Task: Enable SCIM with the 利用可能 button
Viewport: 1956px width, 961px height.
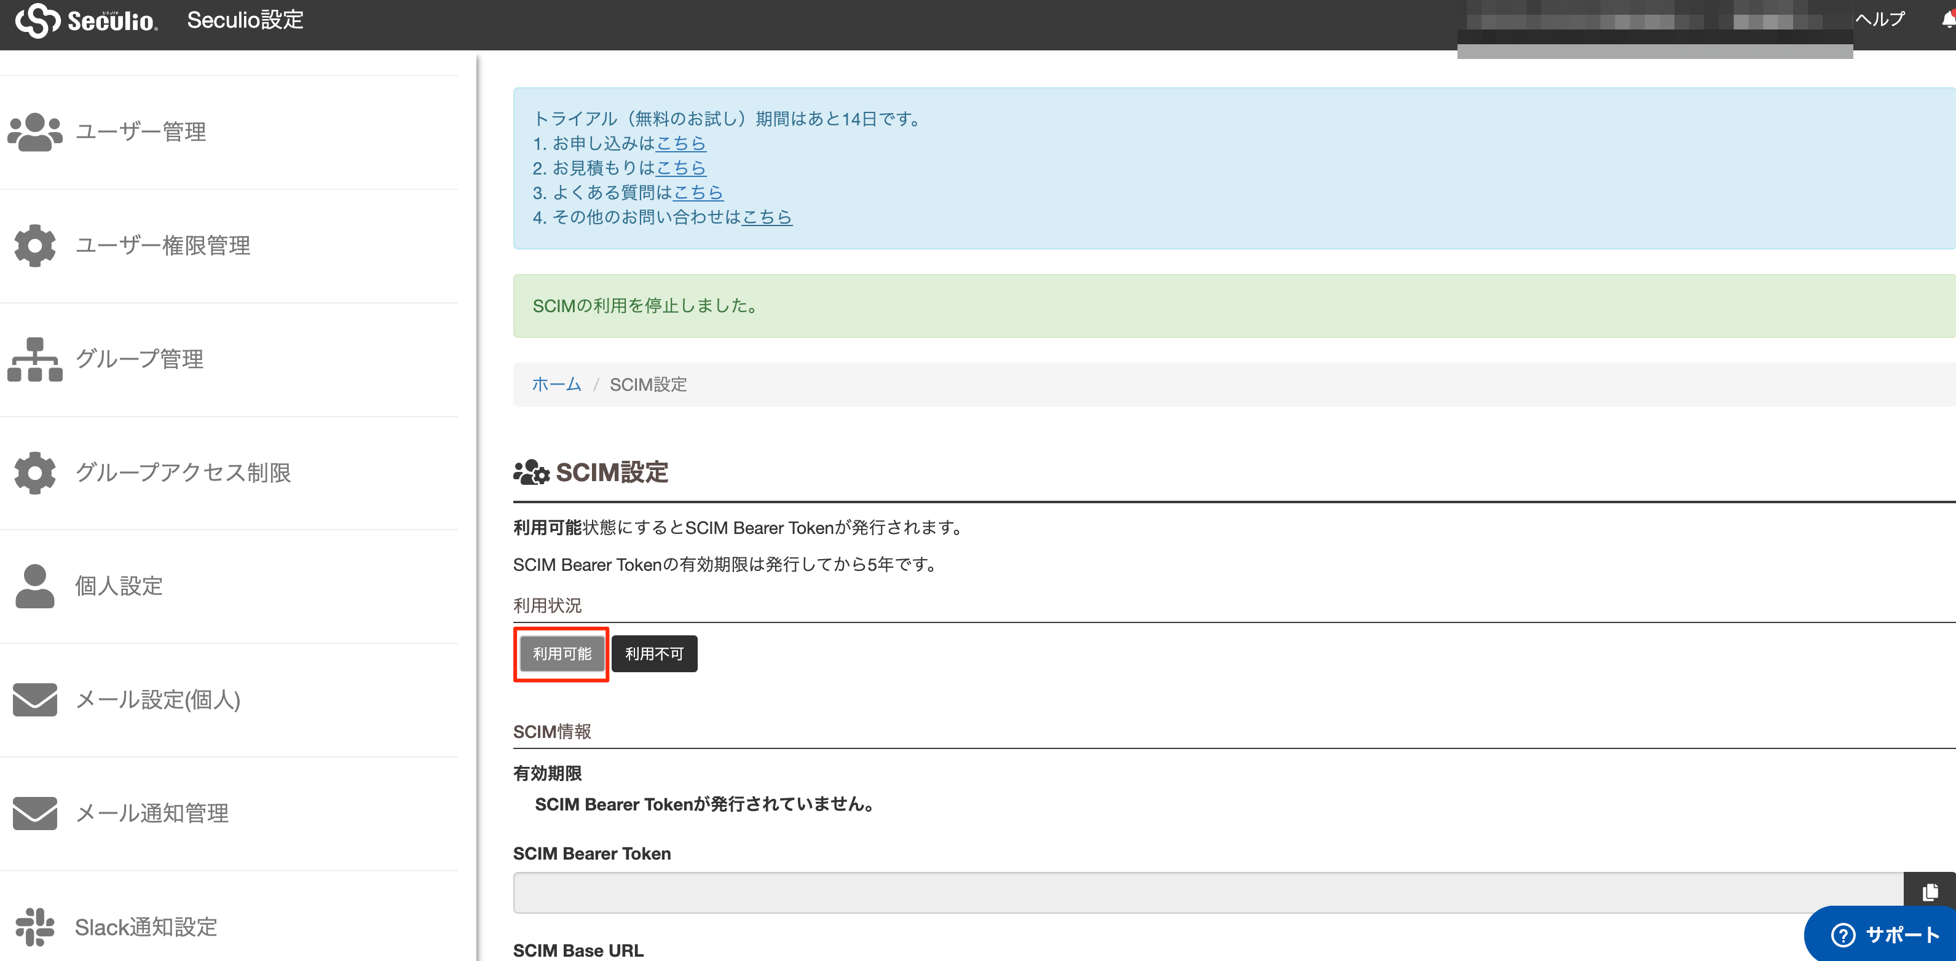Action: pyautogui.click(x=561, y=654)
